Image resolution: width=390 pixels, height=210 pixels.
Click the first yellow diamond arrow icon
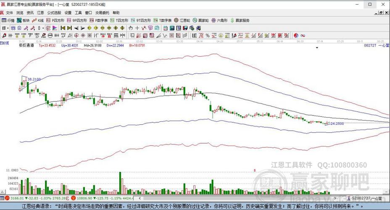tap(89, 28)
